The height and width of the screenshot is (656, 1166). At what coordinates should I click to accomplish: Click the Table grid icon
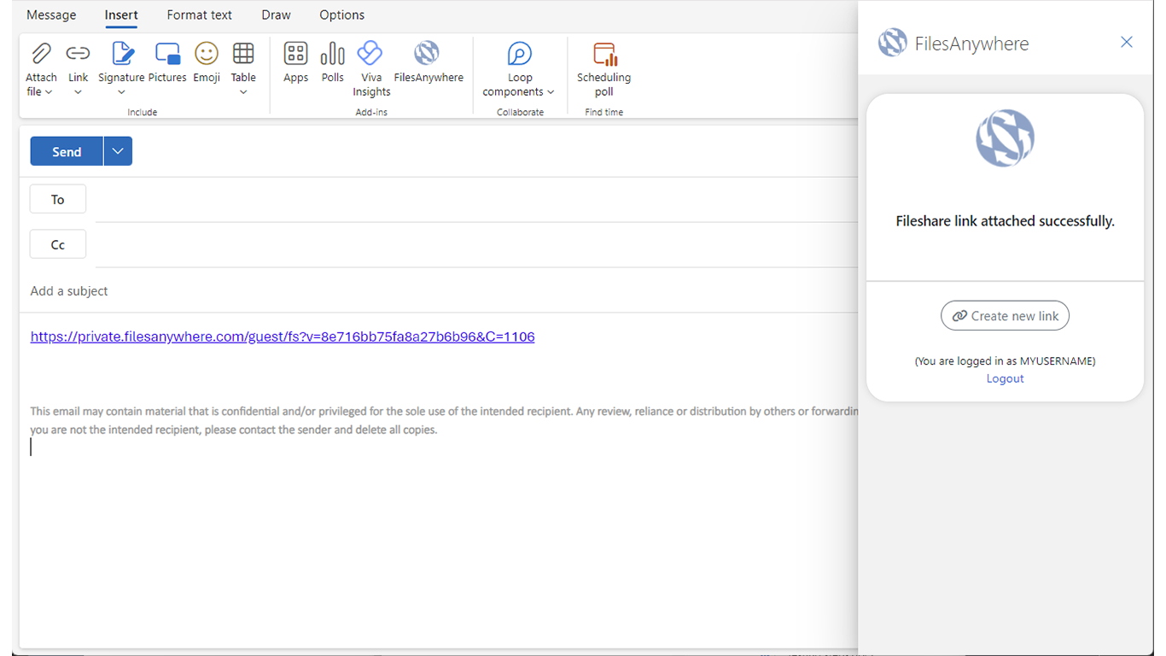[243, 54]
